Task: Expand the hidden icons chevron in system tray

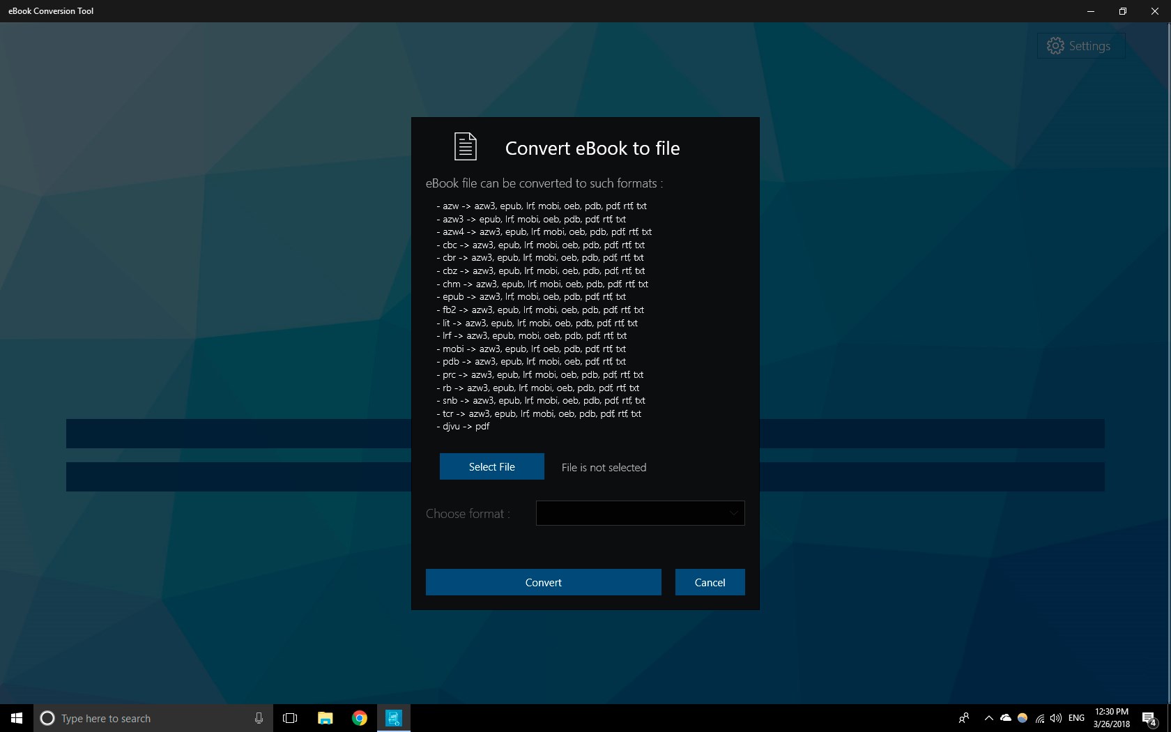Action: pos(988,718)
